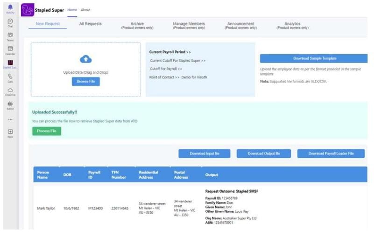This screenshot has height=237, width=375.
Task: Click the 'Uploaded Successfully!!' message
Action: [x=55, y=112]
